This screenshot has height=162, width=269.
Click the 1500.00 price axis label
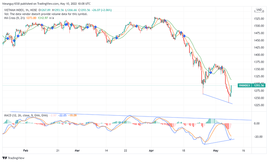(x=259, y=26)
